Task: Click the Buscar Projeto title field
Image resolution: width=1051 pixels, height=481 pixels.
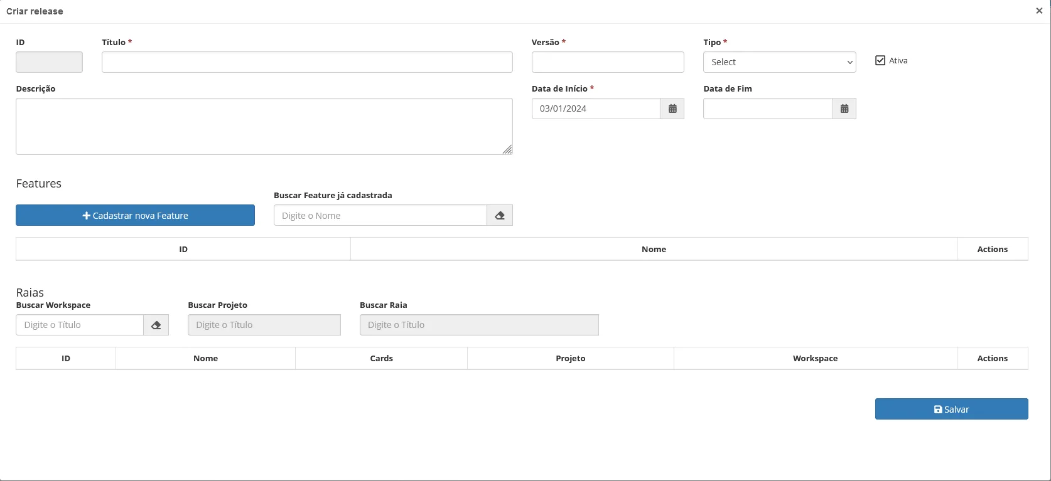Action: (x=264, y=325)
